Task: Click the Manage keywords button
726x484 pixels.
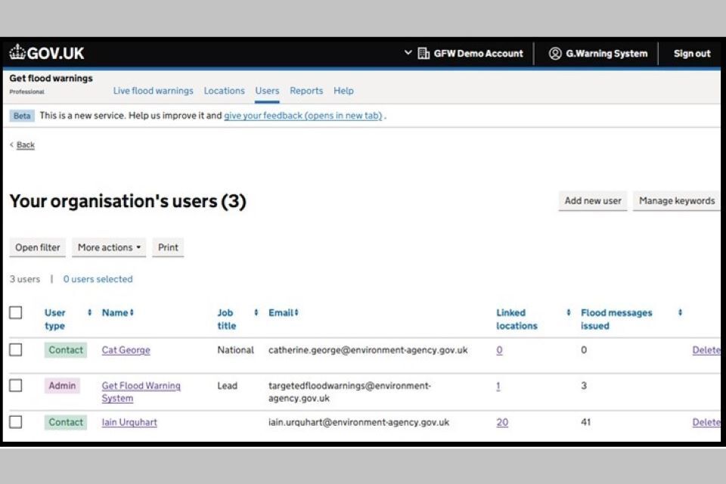Action: (676, 201)
